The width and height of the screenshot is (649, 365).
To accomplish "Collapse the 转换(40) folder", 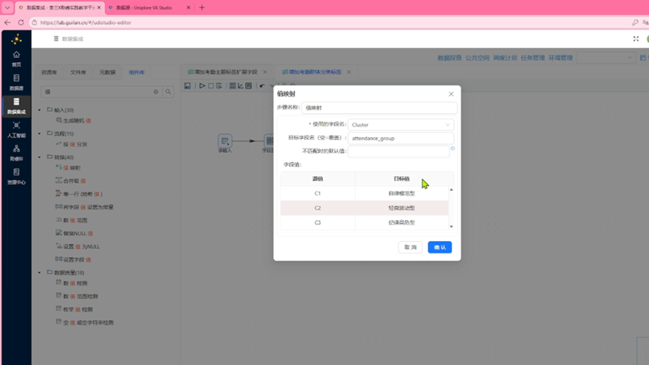I will [x=40, y=157].
